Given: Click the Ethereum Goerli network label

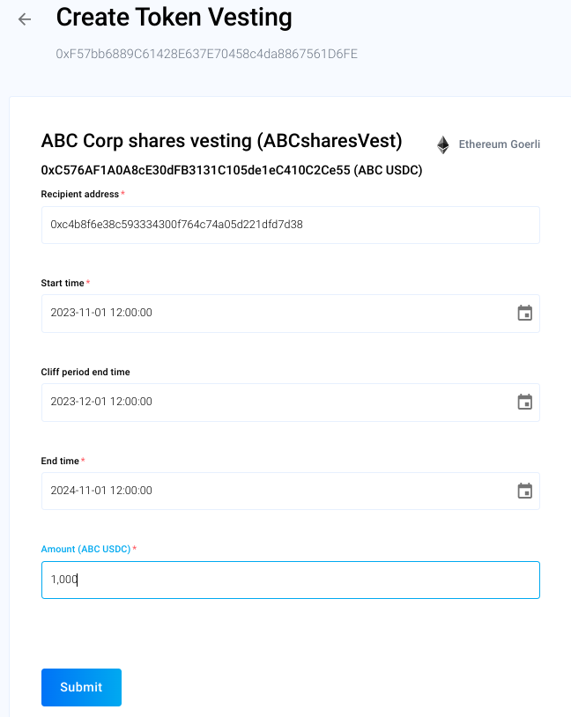Looking at the screenshot, I should pos(499,144).
